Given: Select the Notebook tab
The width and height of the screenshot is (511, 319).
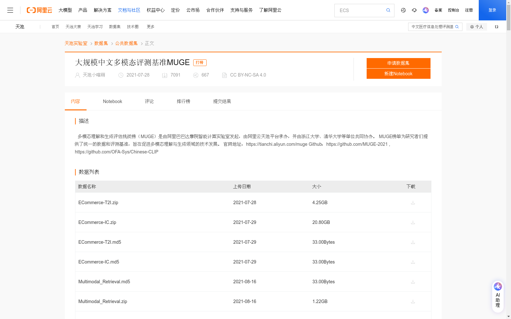Looking at the screenshot, I should pos(112,101).
